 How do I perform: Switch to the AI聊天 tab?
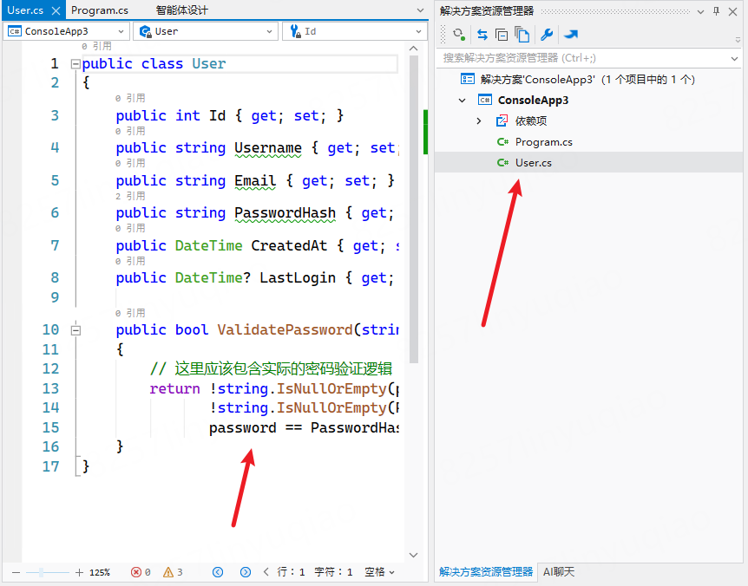click(559, 572)
